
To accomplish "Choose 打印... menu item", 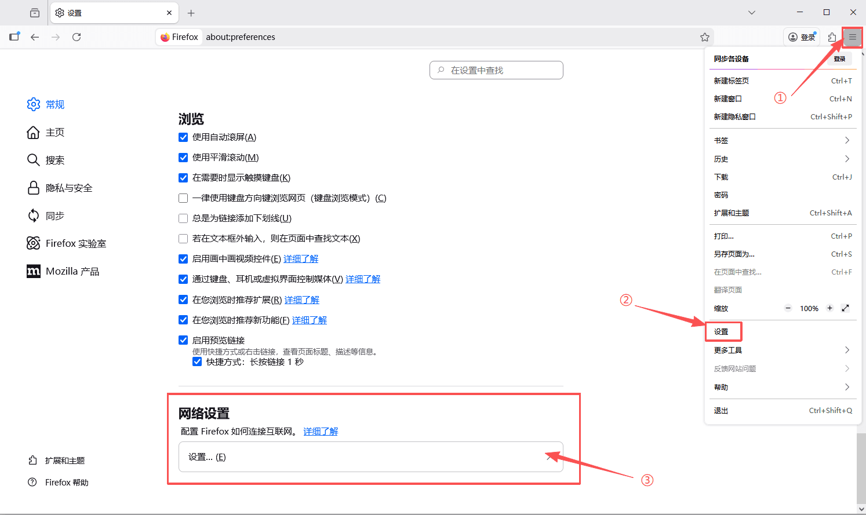I will pyautogui.click(x=783, y=236).
